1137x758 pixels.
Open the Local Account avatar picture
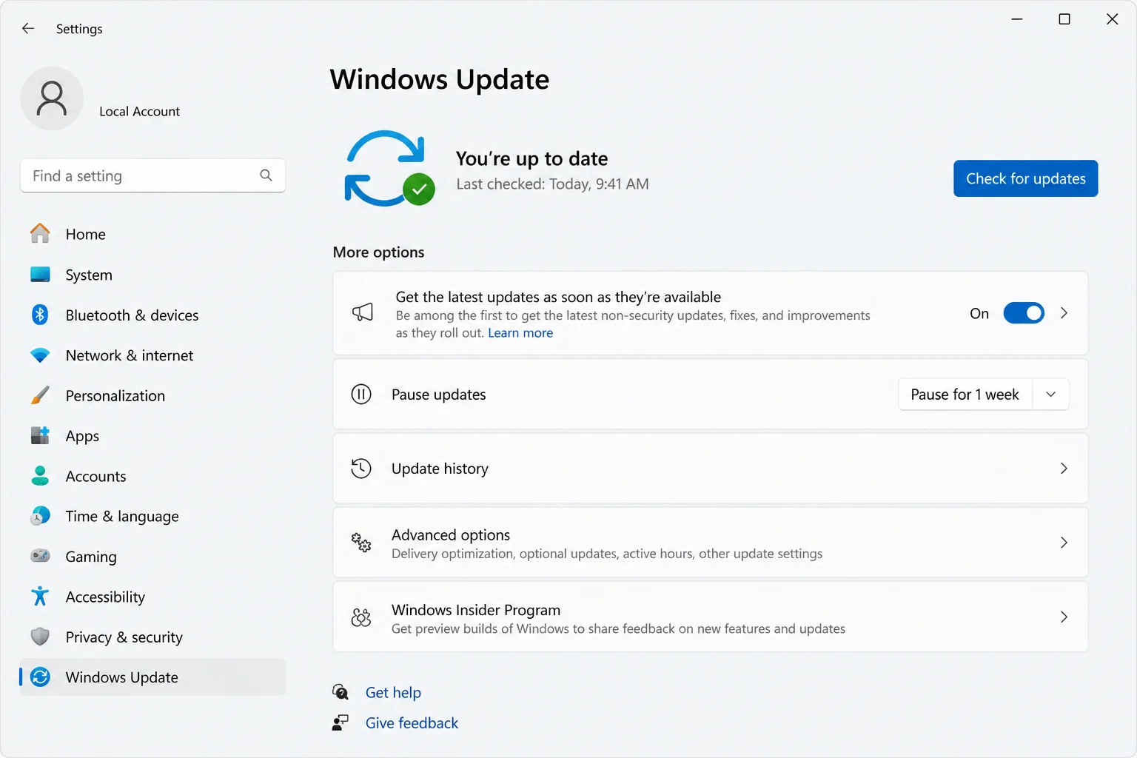click(x=52, y=98)
